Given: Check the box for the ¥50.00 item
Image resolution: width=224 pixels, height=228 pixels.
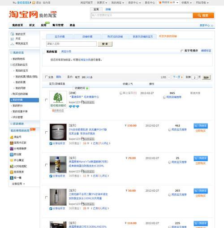Looking at the screenshot, I should tap(46, 198).
